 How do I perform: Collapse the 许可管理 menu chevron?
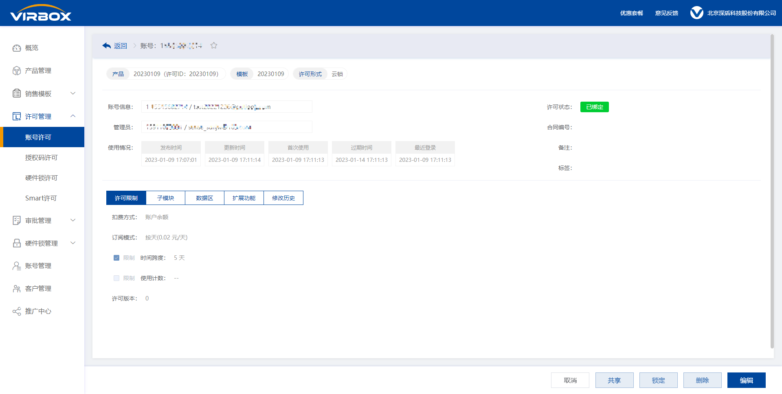click(x=73, y=116)
